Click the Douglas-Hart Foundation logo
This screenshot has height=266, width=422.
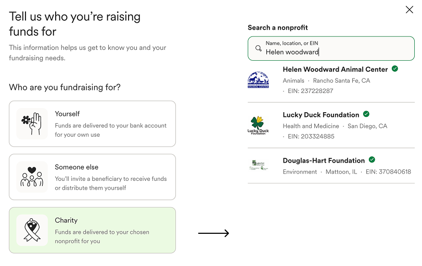point(258,165)
